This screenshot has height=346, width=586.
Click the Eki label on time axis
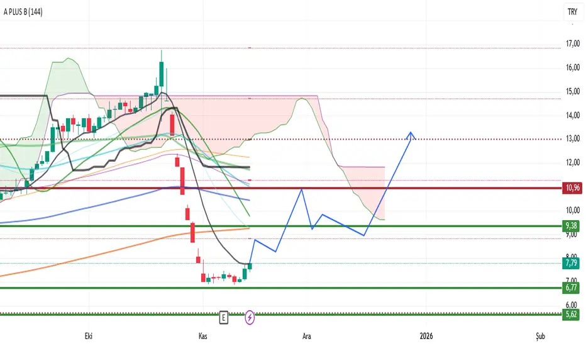pos(89,336)
